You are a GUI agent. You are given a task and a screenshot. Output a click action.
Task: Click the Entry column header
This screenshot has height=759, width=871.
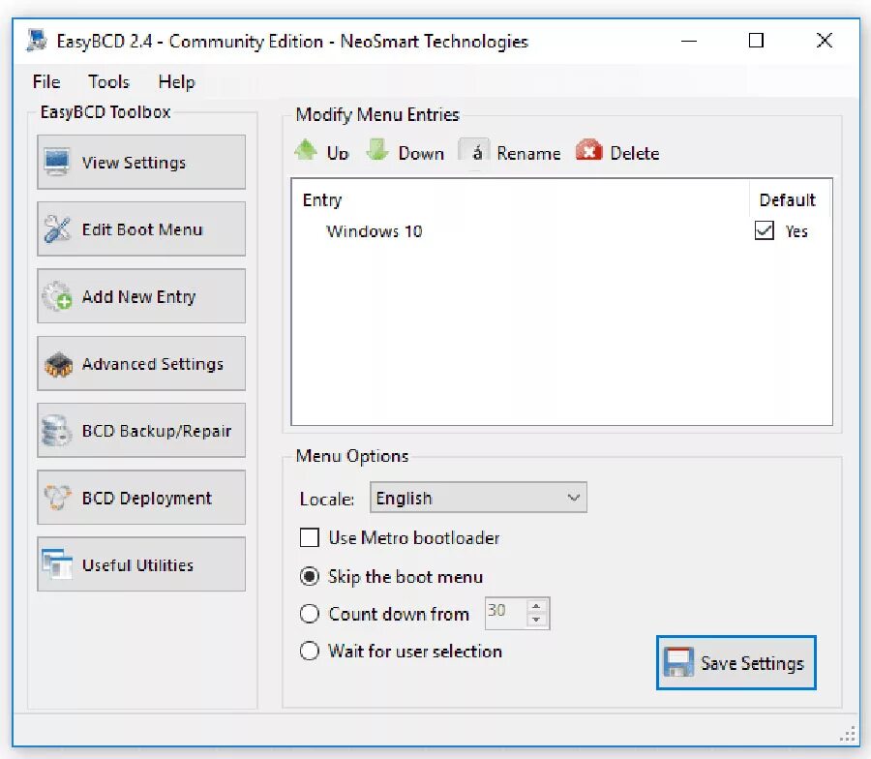point(322,200)
